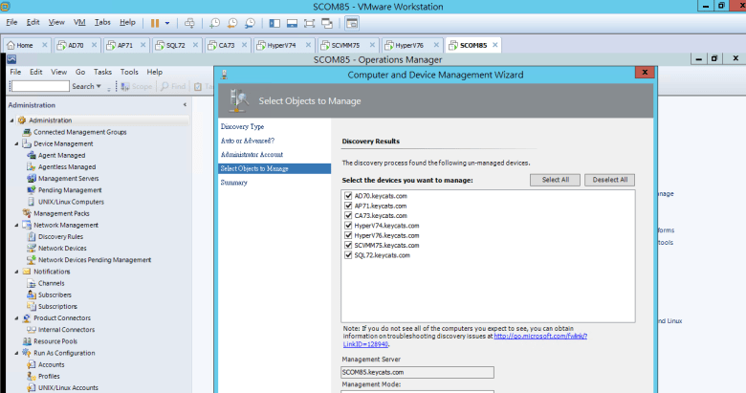This screenshot has height=393, width=746.
Task: Click the Discovery Rules icon
Action: 32,236
